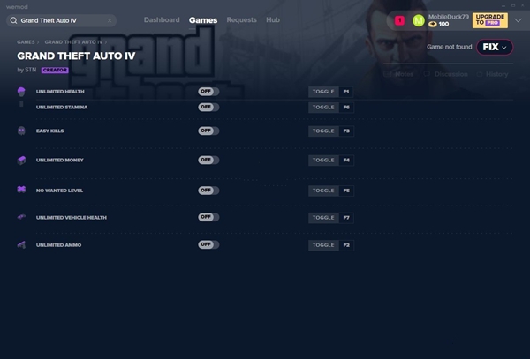Click the Unlimited Health heart icon
530x359 pixels.
(x=21, y=92)
